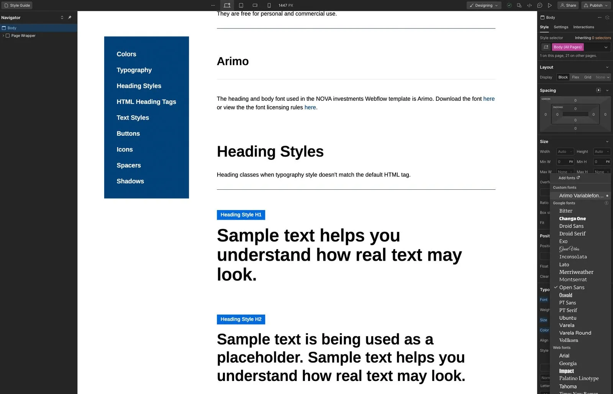Collapse the Layout section
613x394 pixels.
[606, 67]
